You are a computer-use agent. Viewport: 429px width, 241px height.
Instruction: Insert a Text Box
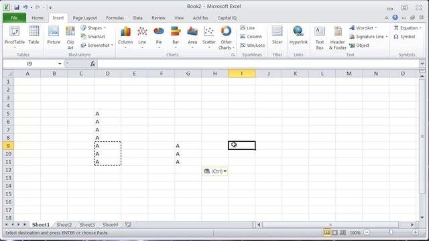pyautogui.click(x=320, y=38)
